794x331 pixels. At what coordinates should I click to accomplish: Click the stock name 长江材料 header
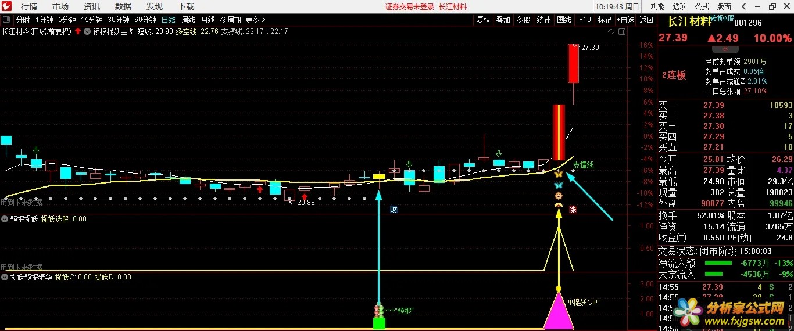coord(689,22)
